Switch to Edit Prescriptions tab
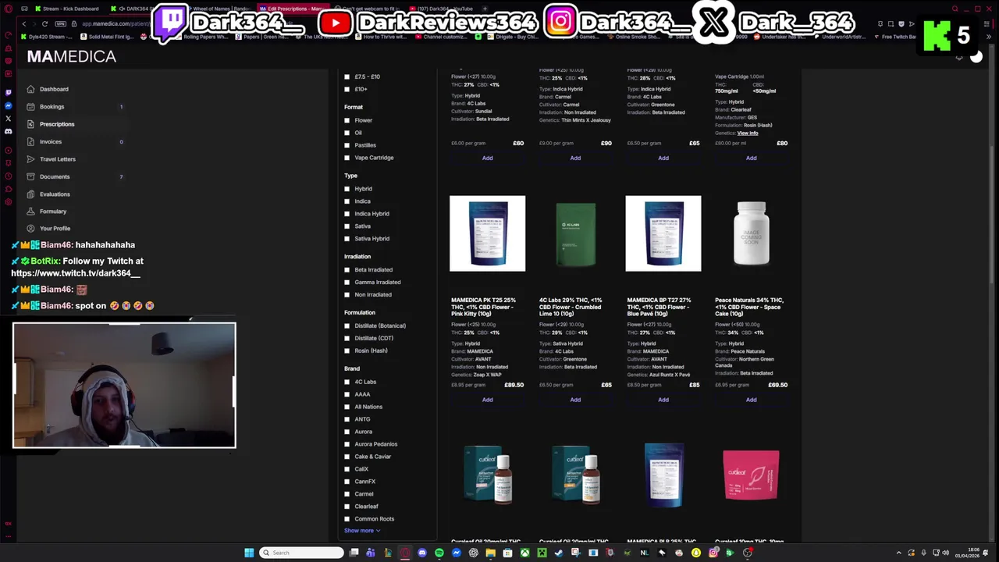 coord(293,9)
